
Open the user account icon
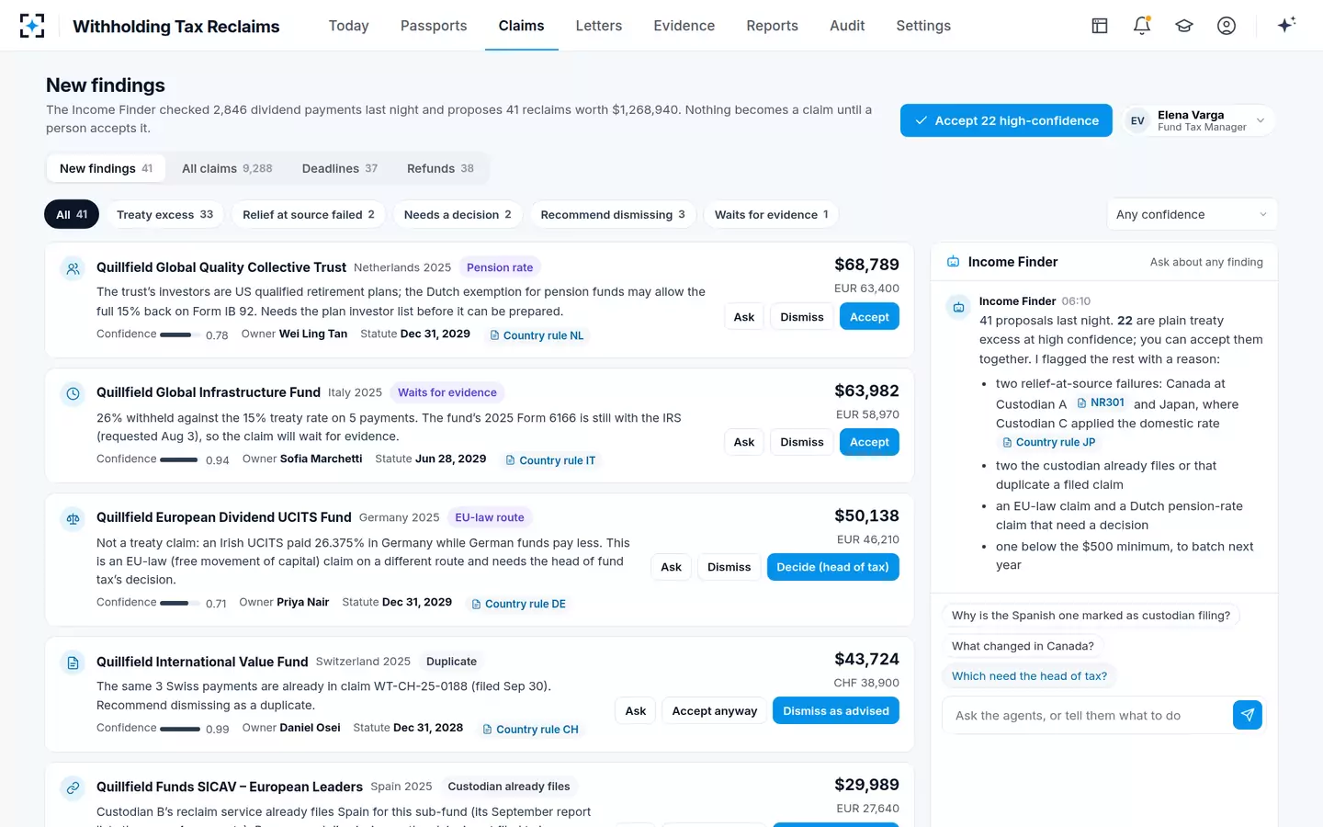coord(1227,26)
